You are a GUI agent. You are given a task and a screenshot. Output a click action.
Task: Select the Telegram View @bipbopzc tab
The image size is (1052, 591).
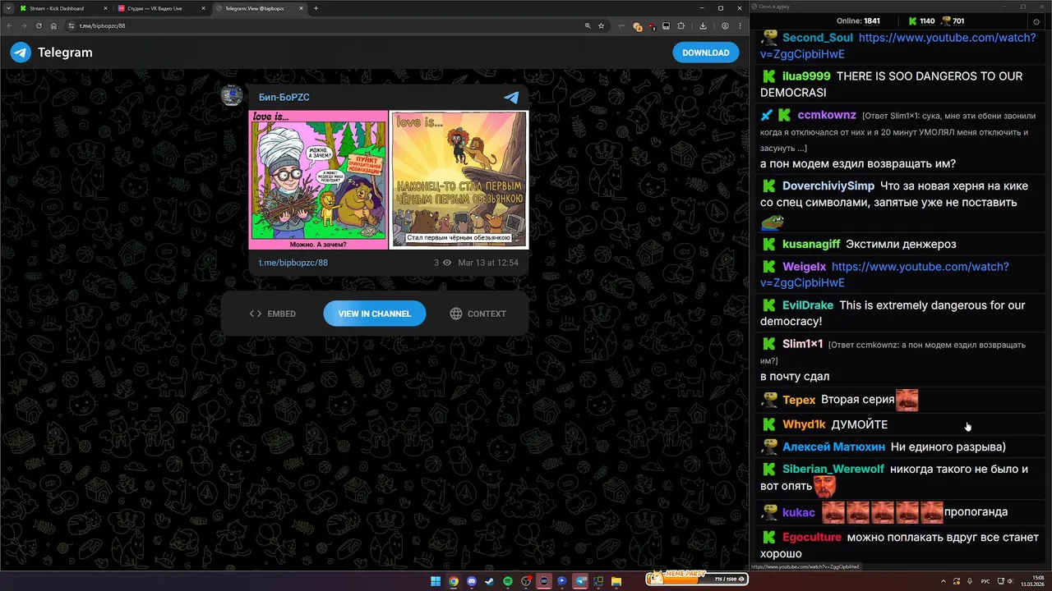[x=259, y=8]
